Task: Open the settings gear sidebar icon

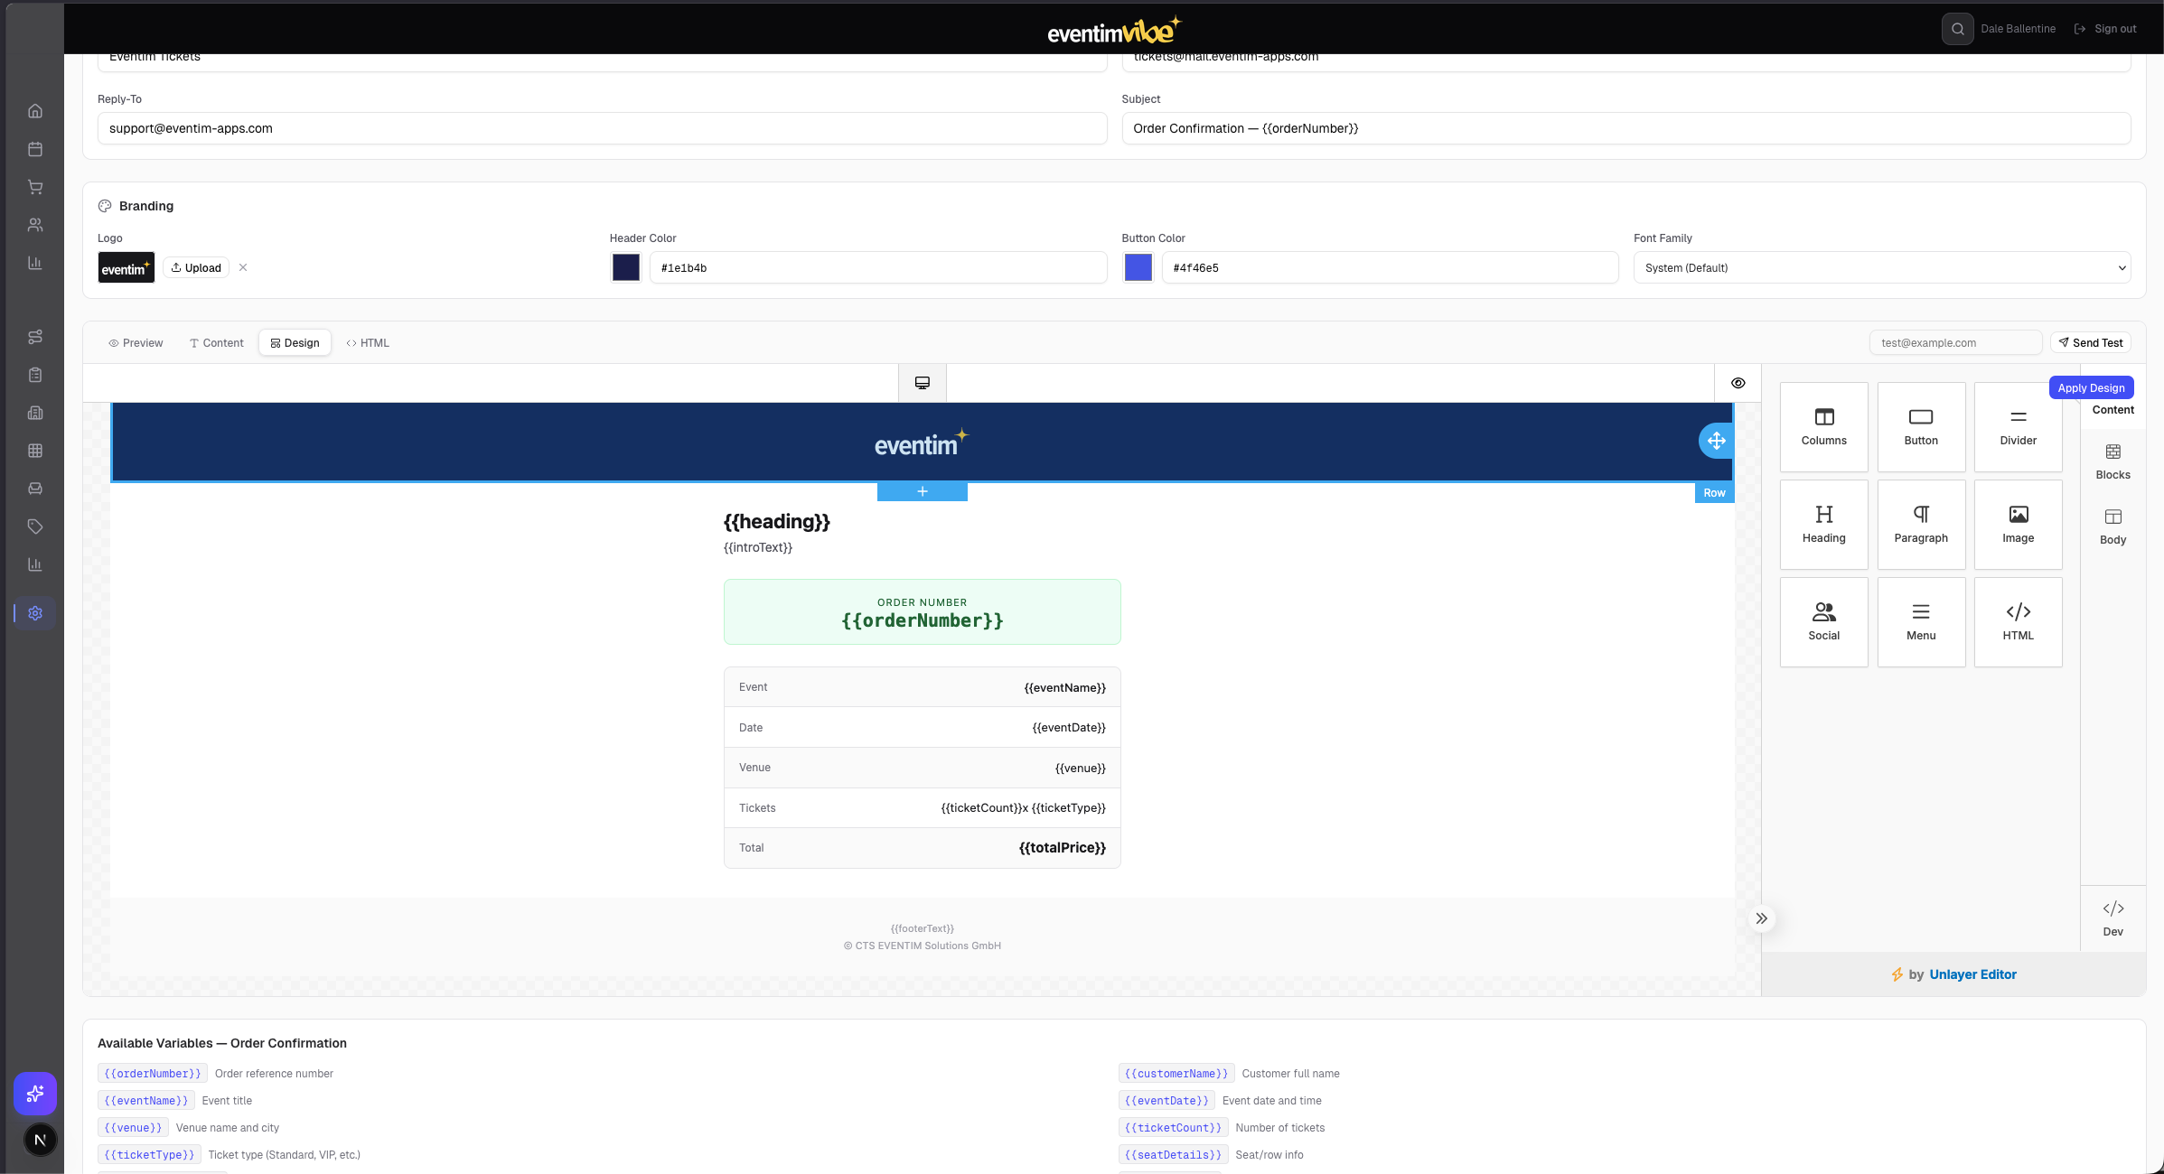Action: 35,613
